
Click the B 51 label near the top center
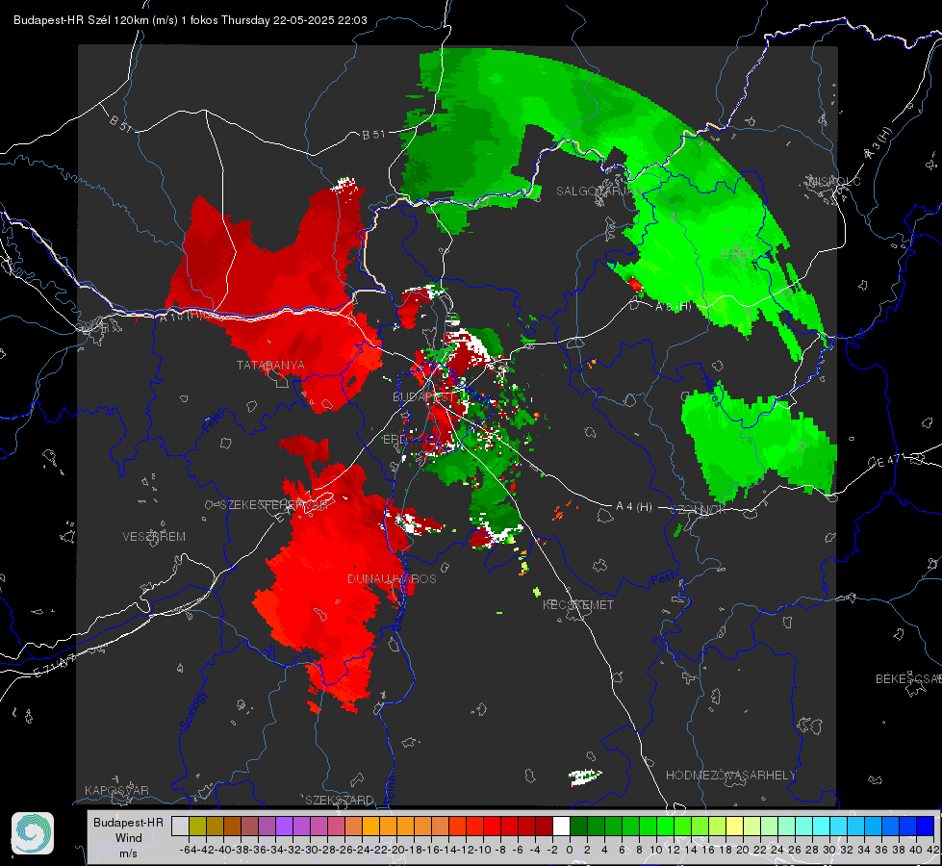point(373,135)
